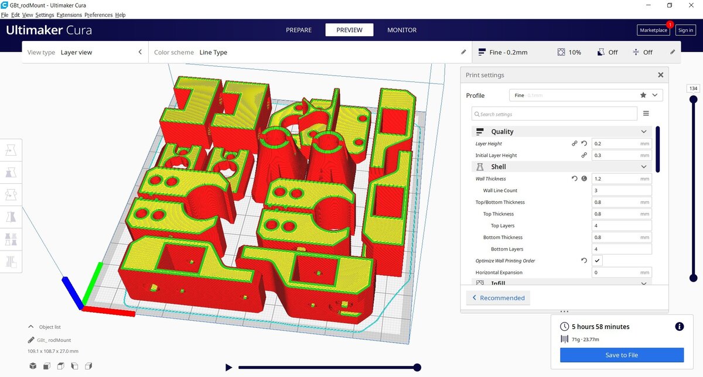Screen dimensions: 703x377
Task: Open the View menu
Action: [x=28, y=15]
